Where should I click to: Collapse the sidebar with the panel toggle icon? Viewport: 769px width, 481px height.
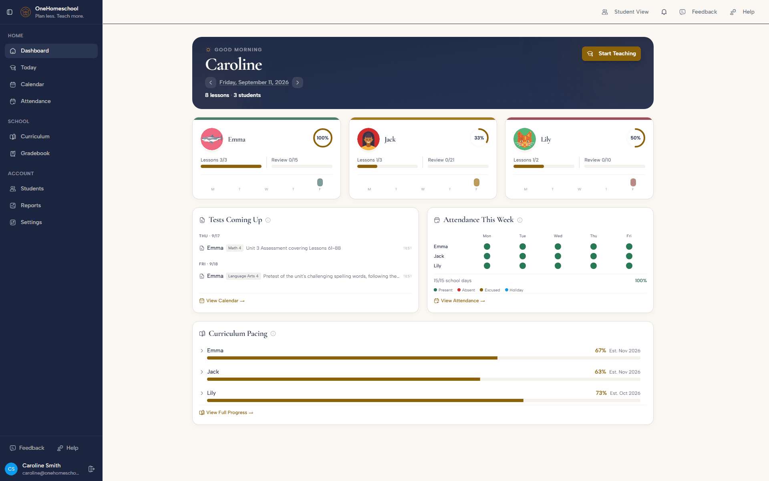[10, 12]
